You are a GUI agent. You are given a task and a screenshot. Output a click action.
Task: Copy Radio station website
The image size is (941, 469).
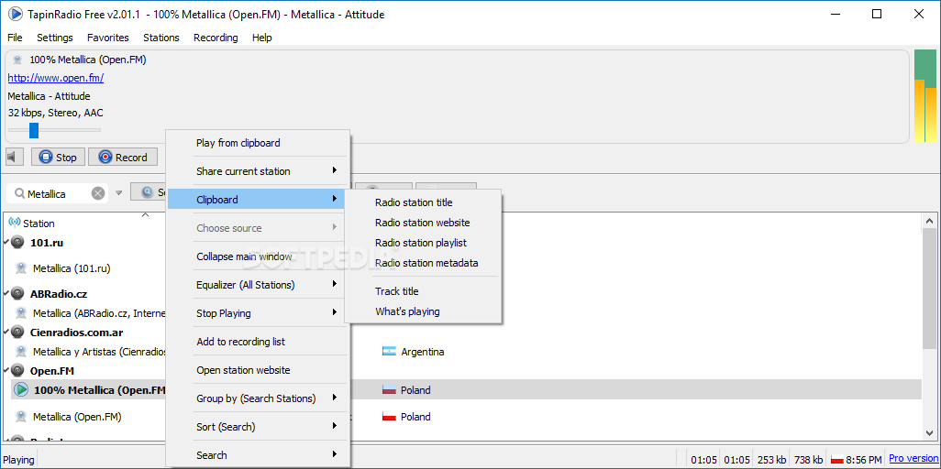tap(423, 223)
